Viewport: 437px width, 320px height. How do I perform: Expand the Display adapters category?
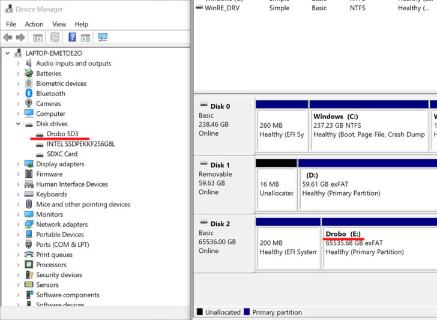click(x=18, y=164)
